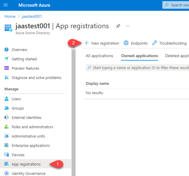The height and width of the screenshot is (176, 189).
Task: Click the jaastest001 breadcrumb link
Action: (32, 16)
